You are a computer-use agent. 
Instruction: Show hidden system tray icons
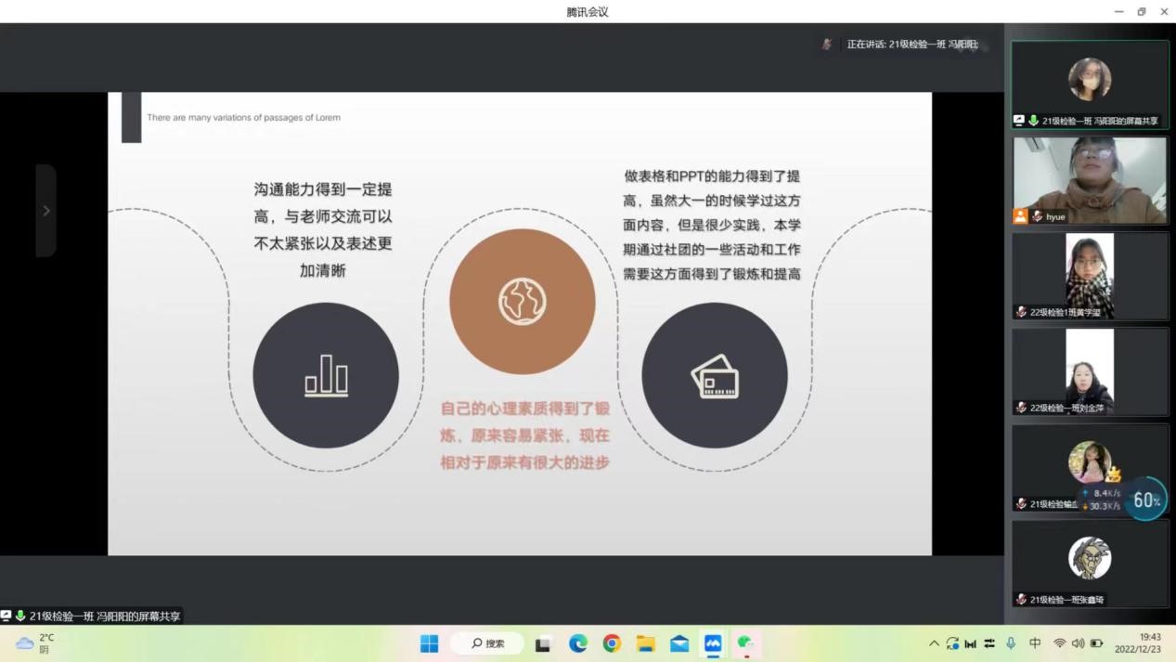tap(934, 643)
